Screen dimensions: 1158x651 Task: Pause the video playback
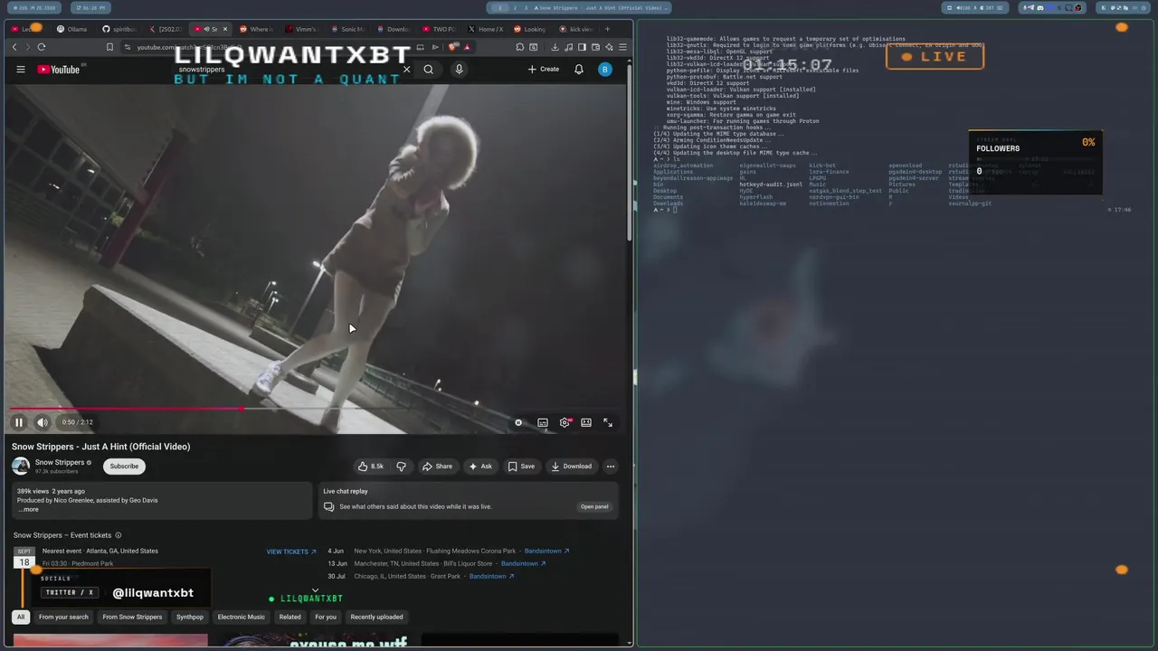tap(18, 422)
